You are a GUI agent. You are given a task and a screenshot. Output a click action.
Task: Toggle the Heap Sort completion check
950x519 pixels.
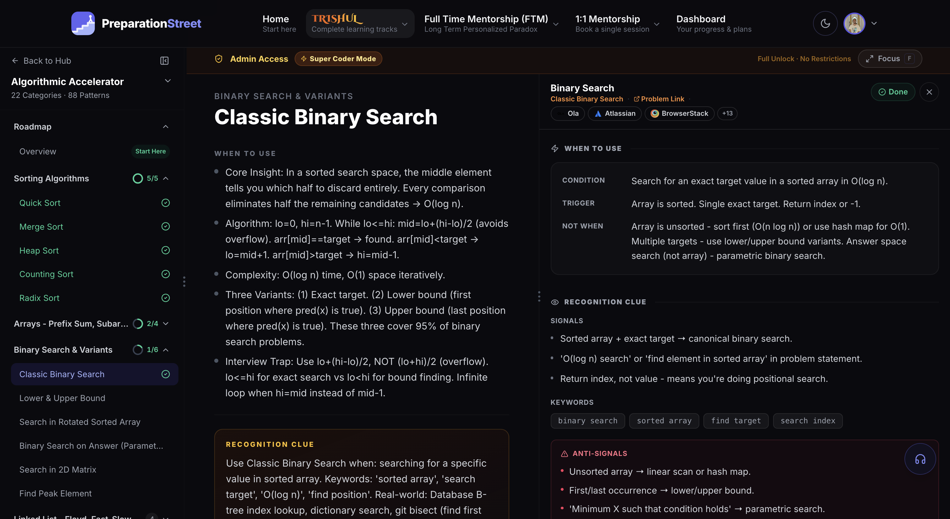tap(166, 250)
